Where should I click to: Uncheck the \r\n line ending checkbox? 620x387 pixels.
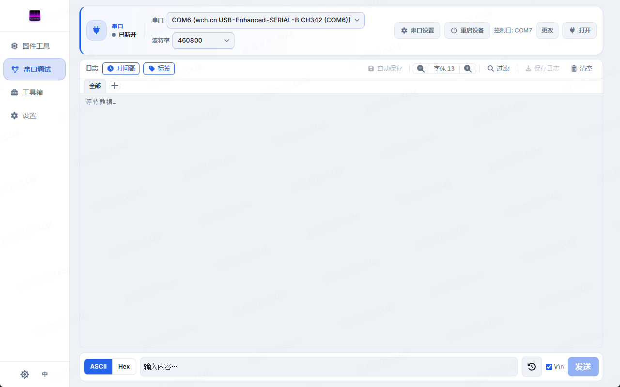pos(549,367)
